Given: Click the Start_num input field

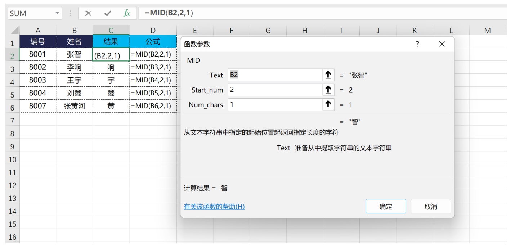Looking at the screenshot, I should click(x=276, y=90).
